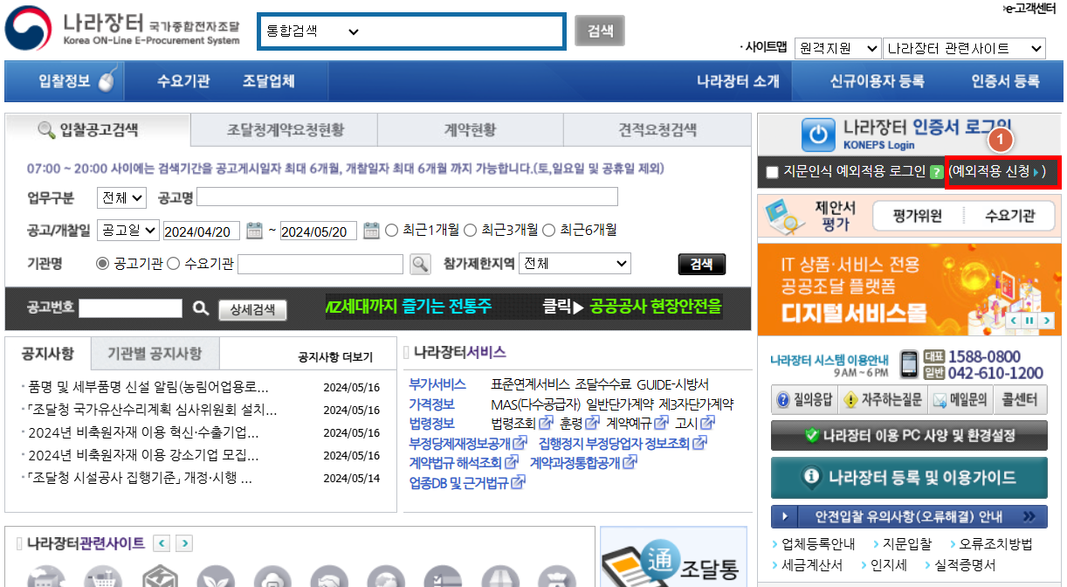Open the 참가제한지역 region dropdown
This screenshot has width=1067, height=587.
pyautogui.click(x=574, y=263)
